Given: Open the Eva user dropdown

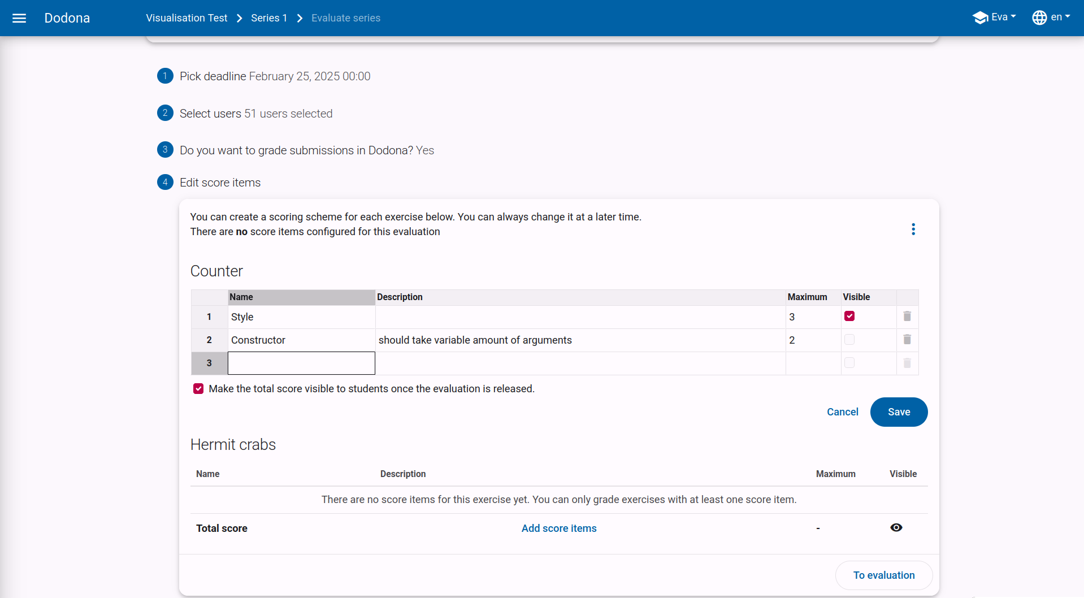Looking at the screenshot, I should tap(994, 18).
